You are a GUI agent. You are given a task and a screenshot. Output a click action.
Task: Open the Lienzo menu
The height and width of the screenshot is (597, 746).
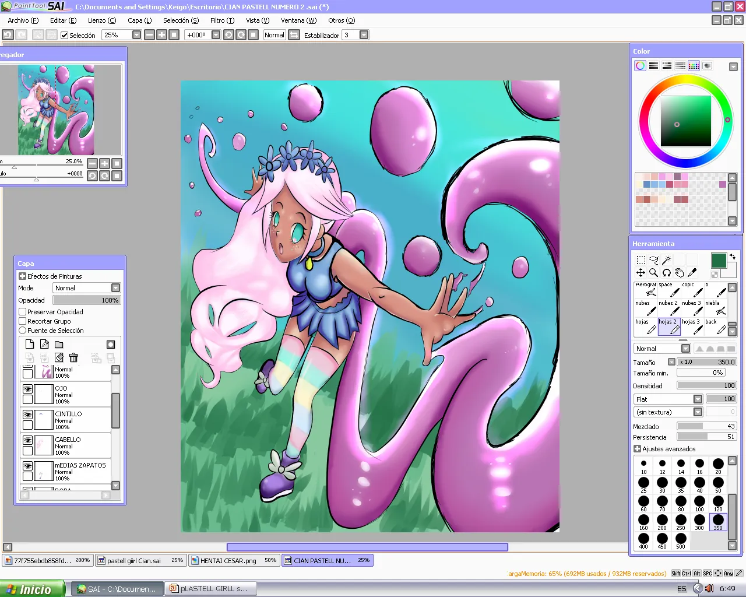pyautogui.click(x=102, y=20)
